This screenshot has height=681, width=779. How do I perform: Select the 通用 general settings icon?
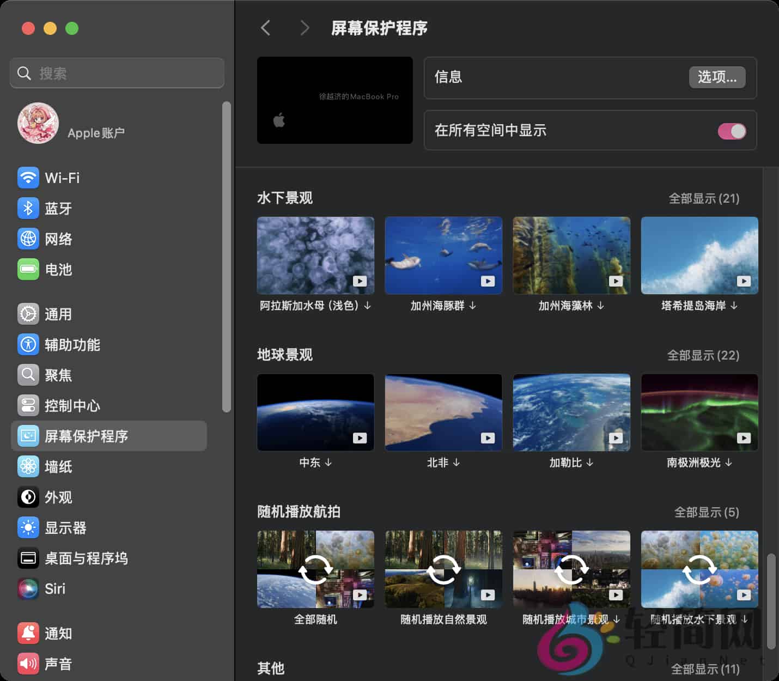28,314
